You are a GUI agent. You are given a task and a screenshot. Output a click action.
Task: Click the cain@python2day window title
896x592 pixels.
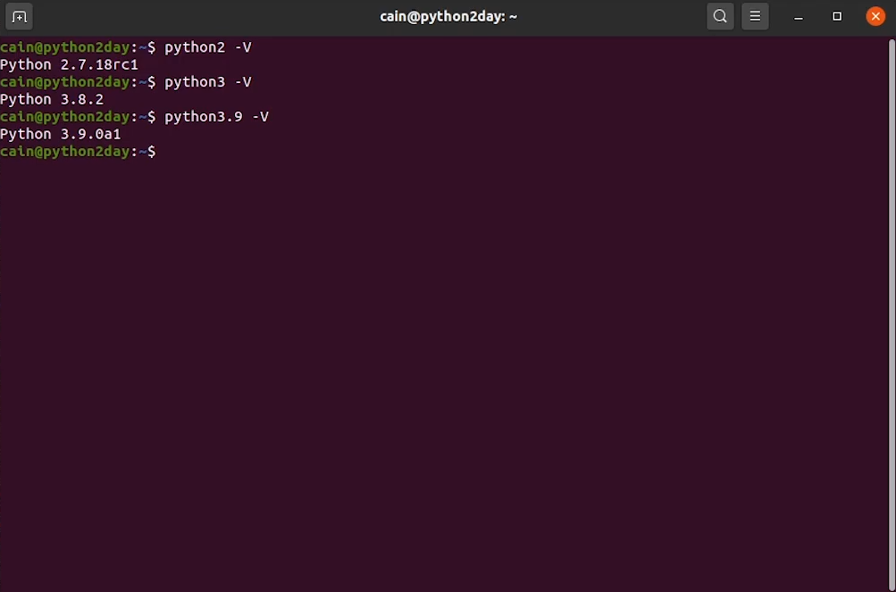tap(448, 16)
